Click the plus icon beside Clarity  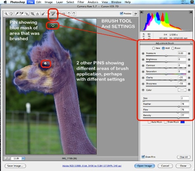pos(189,77)
